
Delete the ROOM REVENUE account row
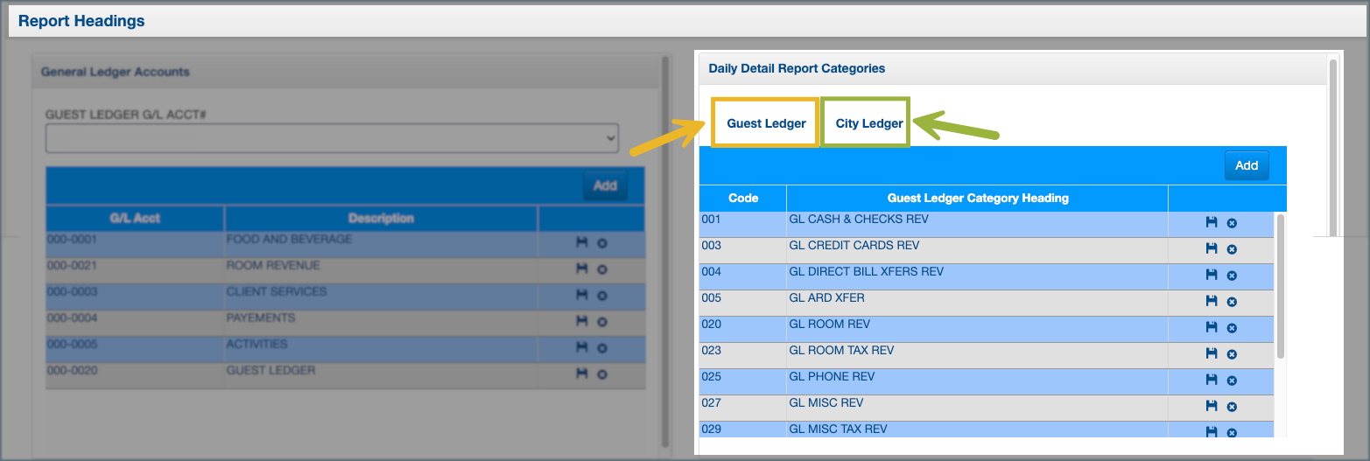point(602,270)
